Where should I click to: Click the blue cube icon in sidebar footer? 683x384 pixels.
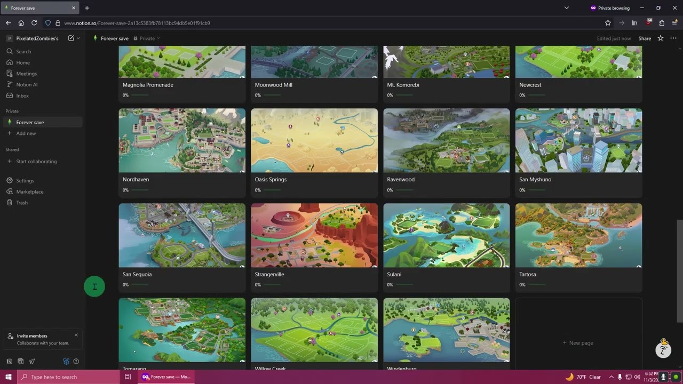tap(66, 361)
